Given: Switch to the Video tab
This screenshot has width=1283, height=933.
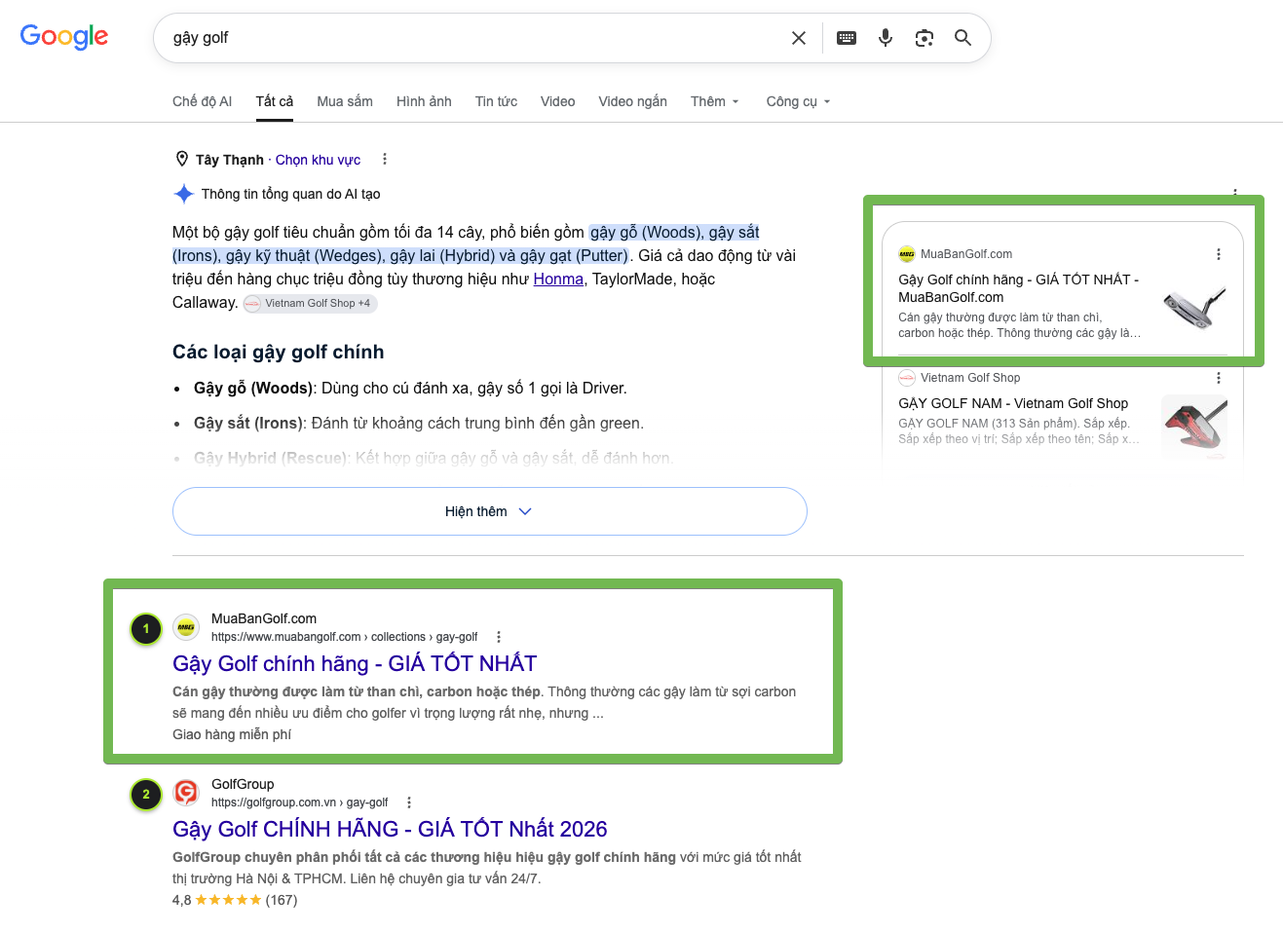Looking at the screenshot, I should pyautogui.click(x=558, y=101).
